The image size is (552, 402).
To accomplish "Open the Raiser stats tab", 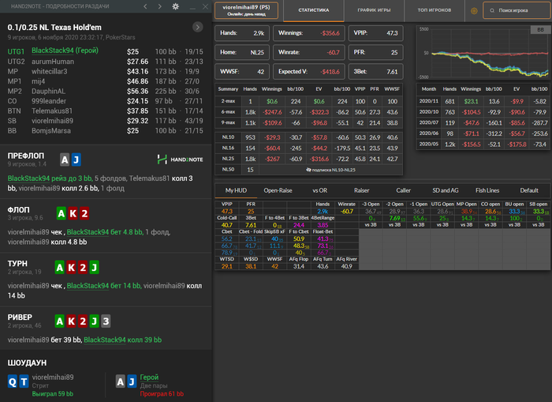I will click(x=361, y=190).
